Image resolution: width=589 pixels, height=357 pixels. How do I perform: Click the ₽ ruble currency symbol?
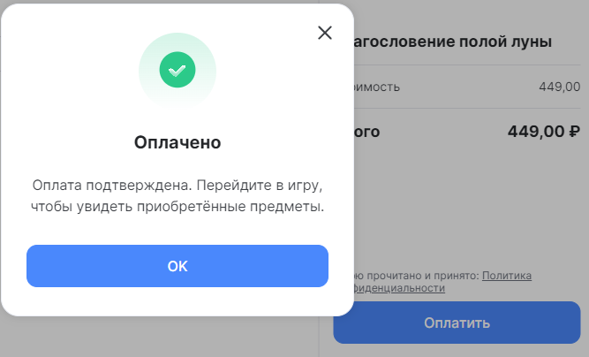(x=574, y=133)
